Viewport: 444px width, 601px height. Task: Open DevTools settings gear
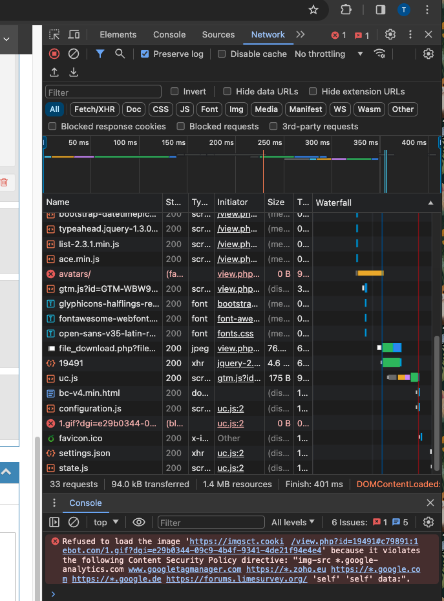click(x=390, y=34)
